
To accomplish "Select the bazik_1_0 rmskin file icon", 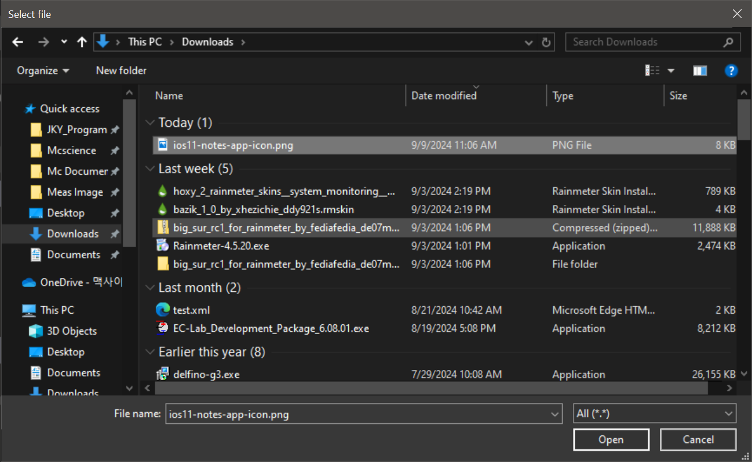I will point(163,209).
